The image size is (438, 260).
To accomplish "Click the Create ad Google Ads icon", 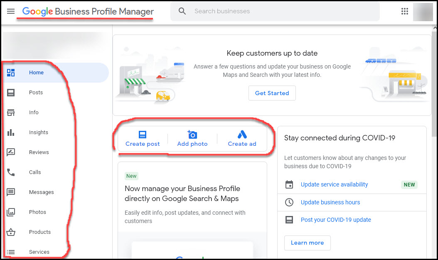I will pos(242,134).
